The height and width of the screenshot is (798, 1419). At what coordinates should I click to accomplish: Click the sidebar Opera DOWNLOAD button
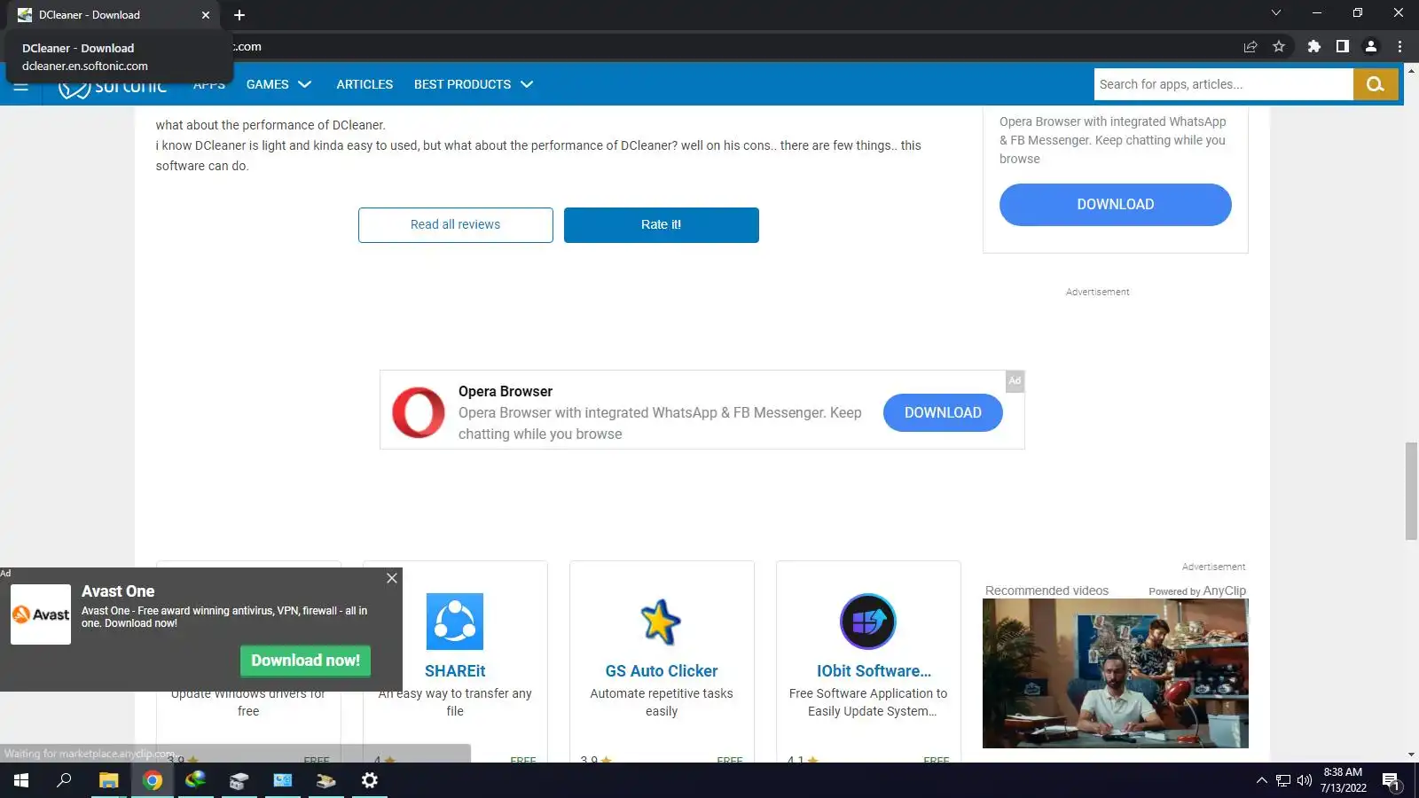1116,205
